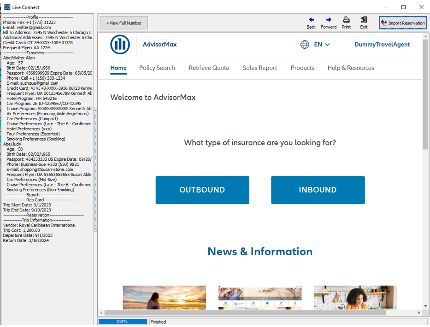Click the 'Abe/Judy' traveler line
This screenshot has height=327, width=430.
tap(12, 144)
